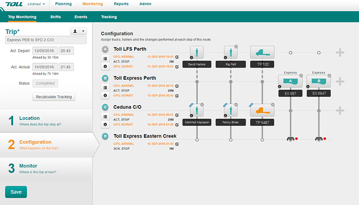Open the Linehaul dropdown
The height and width of the screenshot is (205, 359).
pos(36,4)
